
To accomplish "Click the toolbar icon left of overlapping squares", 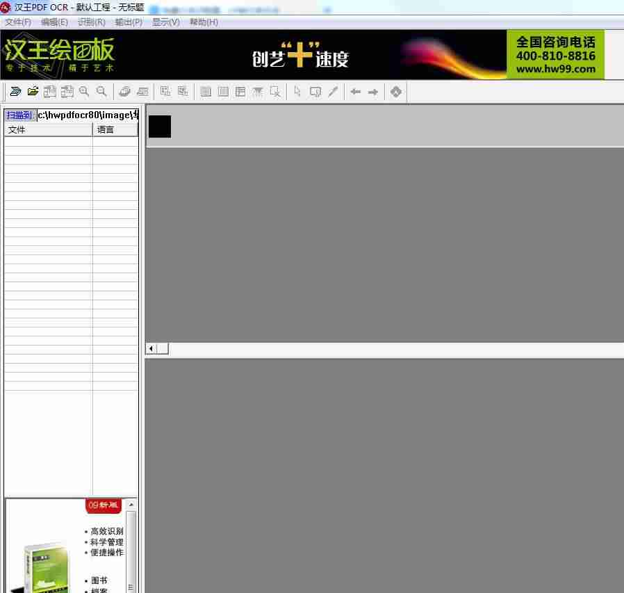I will pyautogui.click(x=142, y=92).
